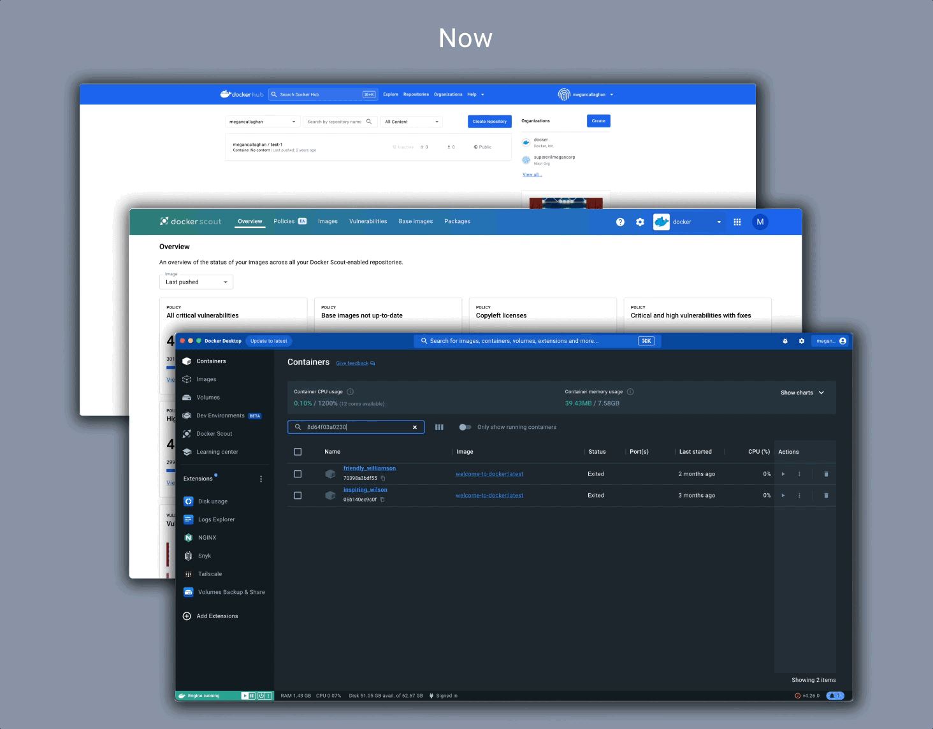
Task: Click the Create repository button
Action: pyautogui.click(x=489, y=121)
